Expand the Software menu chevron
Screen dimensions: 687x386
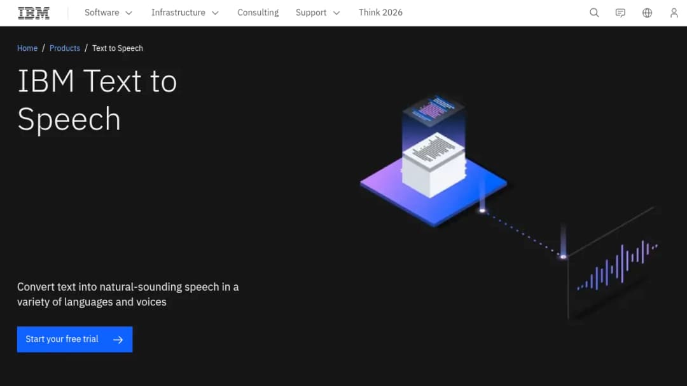click(128, 13)
